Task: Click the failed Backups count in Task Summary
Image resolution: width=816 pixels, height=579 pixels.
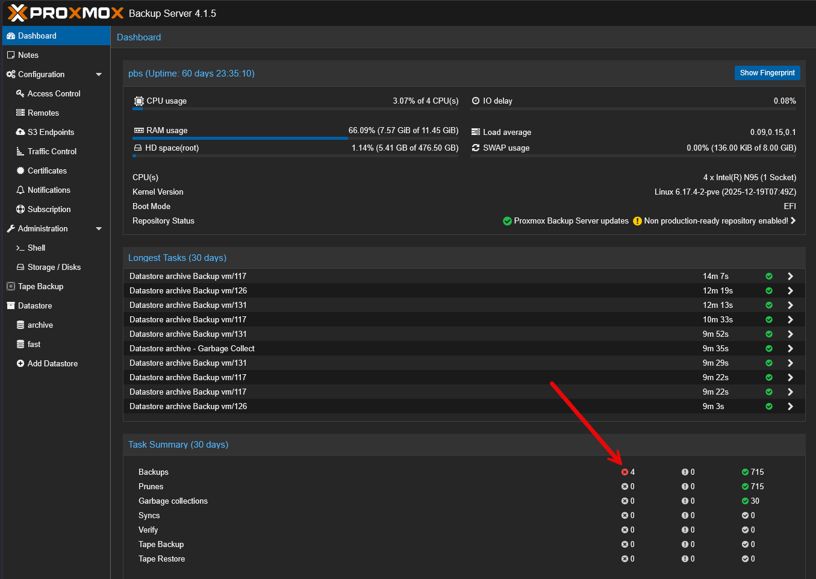Action: tap(628, 472)
